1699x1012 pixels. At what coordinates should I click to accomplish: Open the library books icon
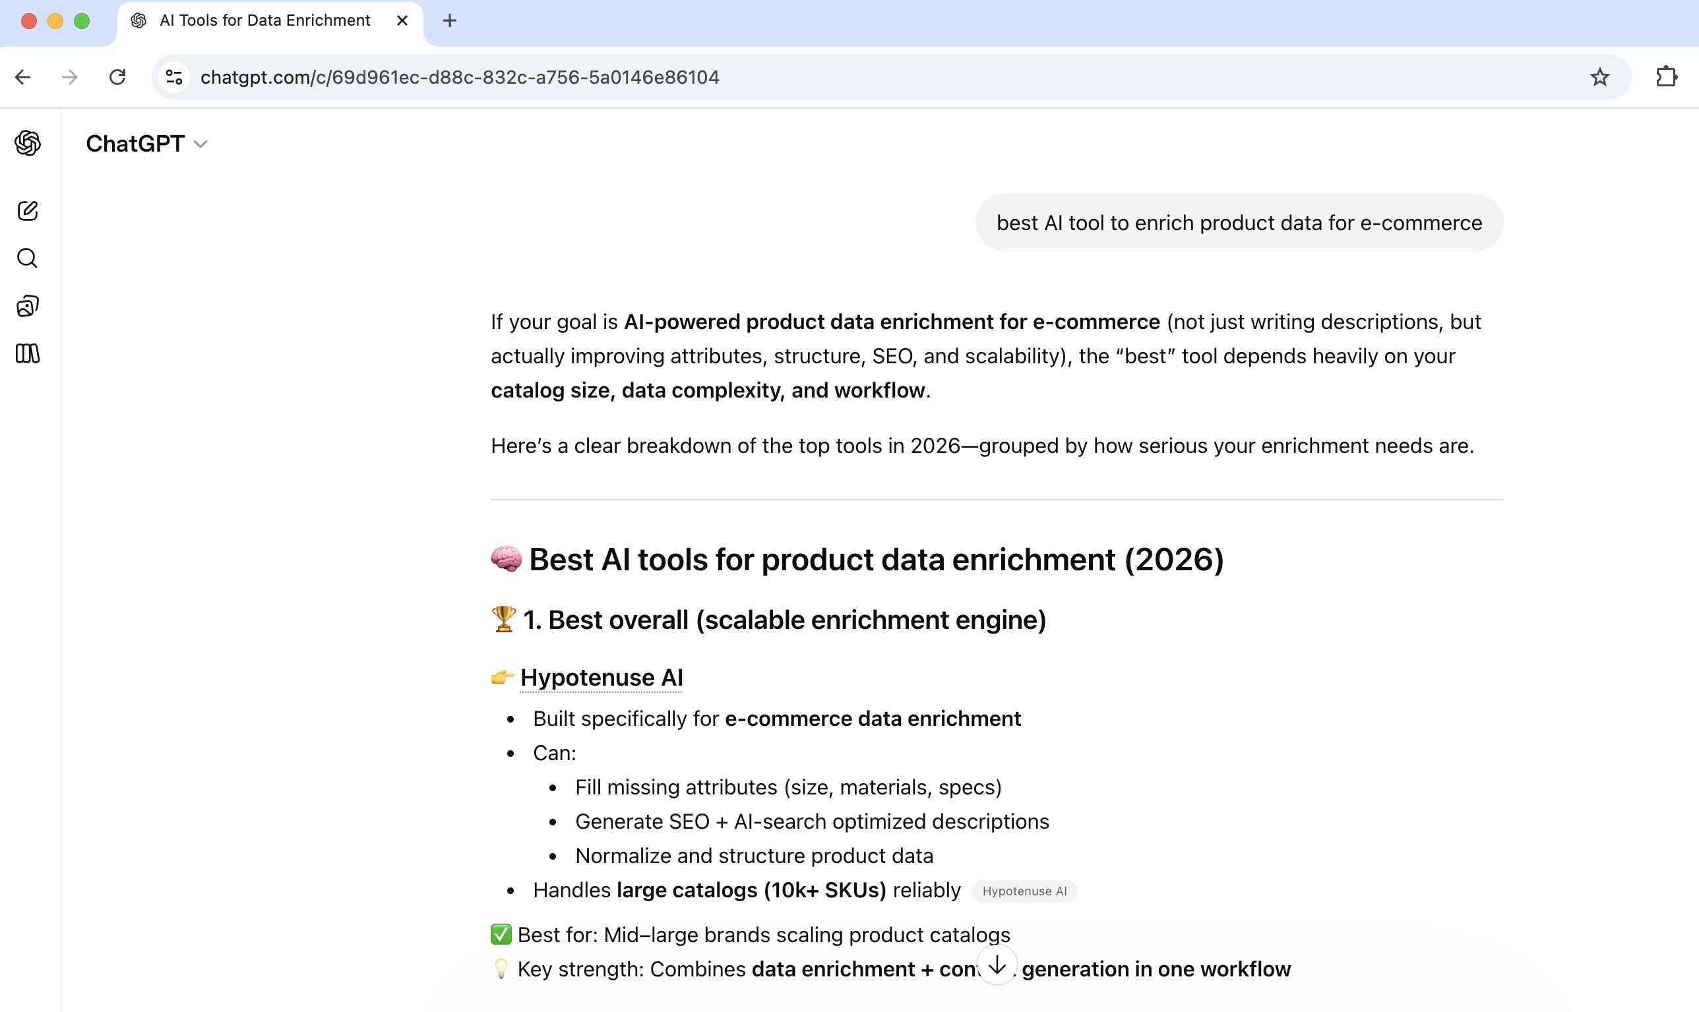point(28,353)
